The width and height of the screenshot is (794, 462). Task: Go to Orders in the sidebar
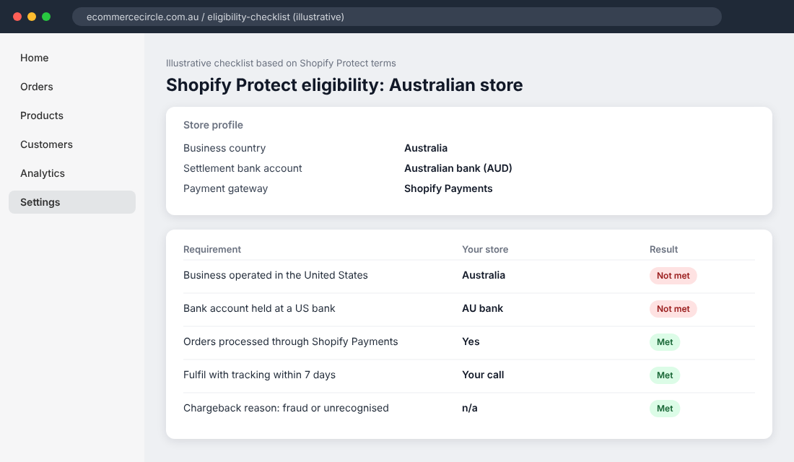tap(72, 87)
